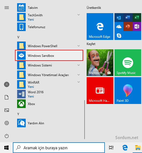Open the Spotify Music tile
This screenshot has height=153, width=142.
click(x=128, y=63)
